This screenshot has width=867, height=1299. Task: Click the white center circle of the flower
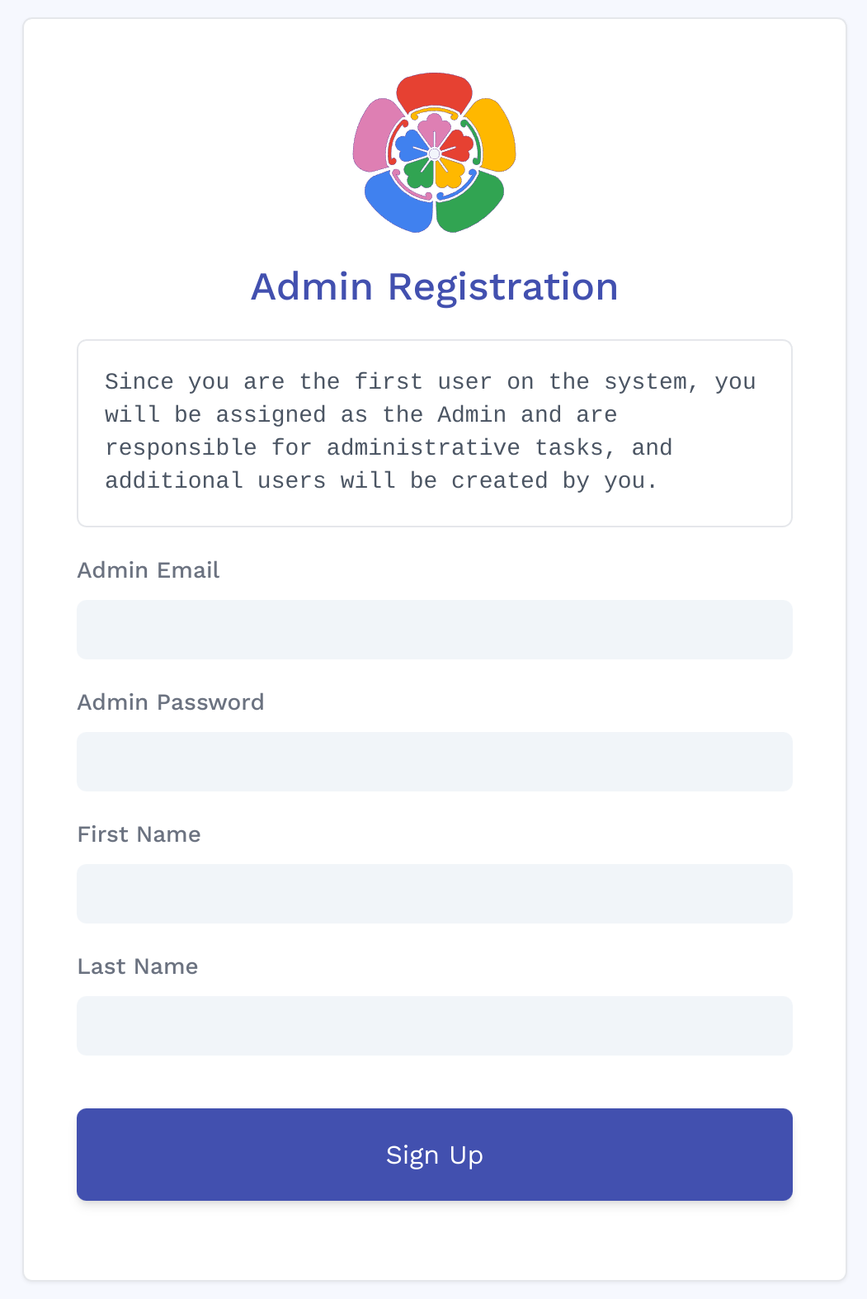[434, 154]
